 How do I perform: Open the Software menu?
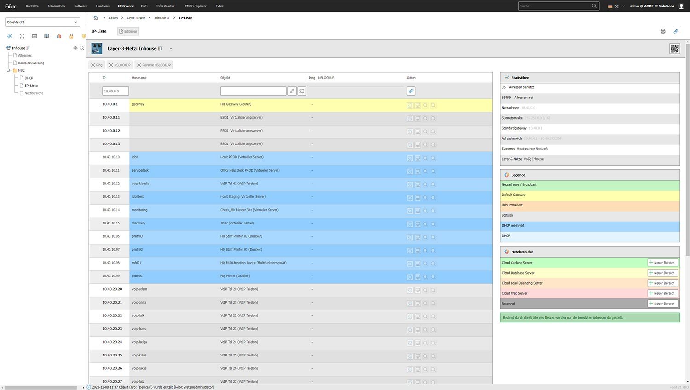[80, 6]
